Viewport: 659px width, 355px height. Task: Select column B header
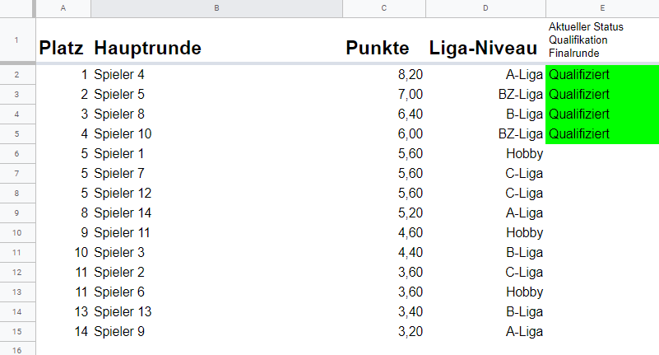pyautogui.click(x=216, y=8)
